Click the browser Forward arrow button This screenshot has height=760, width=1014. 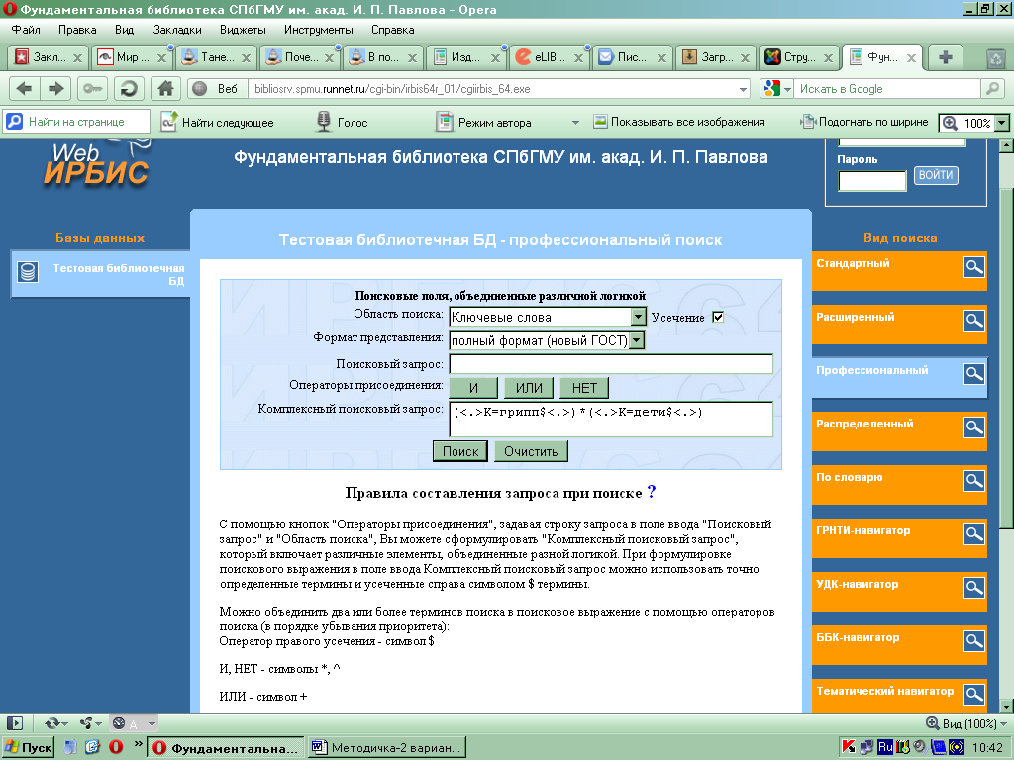(x=56, y=88)
